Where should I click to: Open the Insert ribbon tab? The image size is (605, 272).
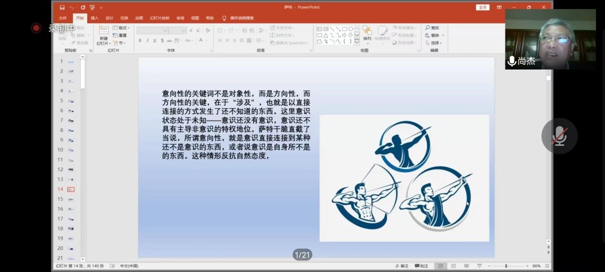coord(94,18)
